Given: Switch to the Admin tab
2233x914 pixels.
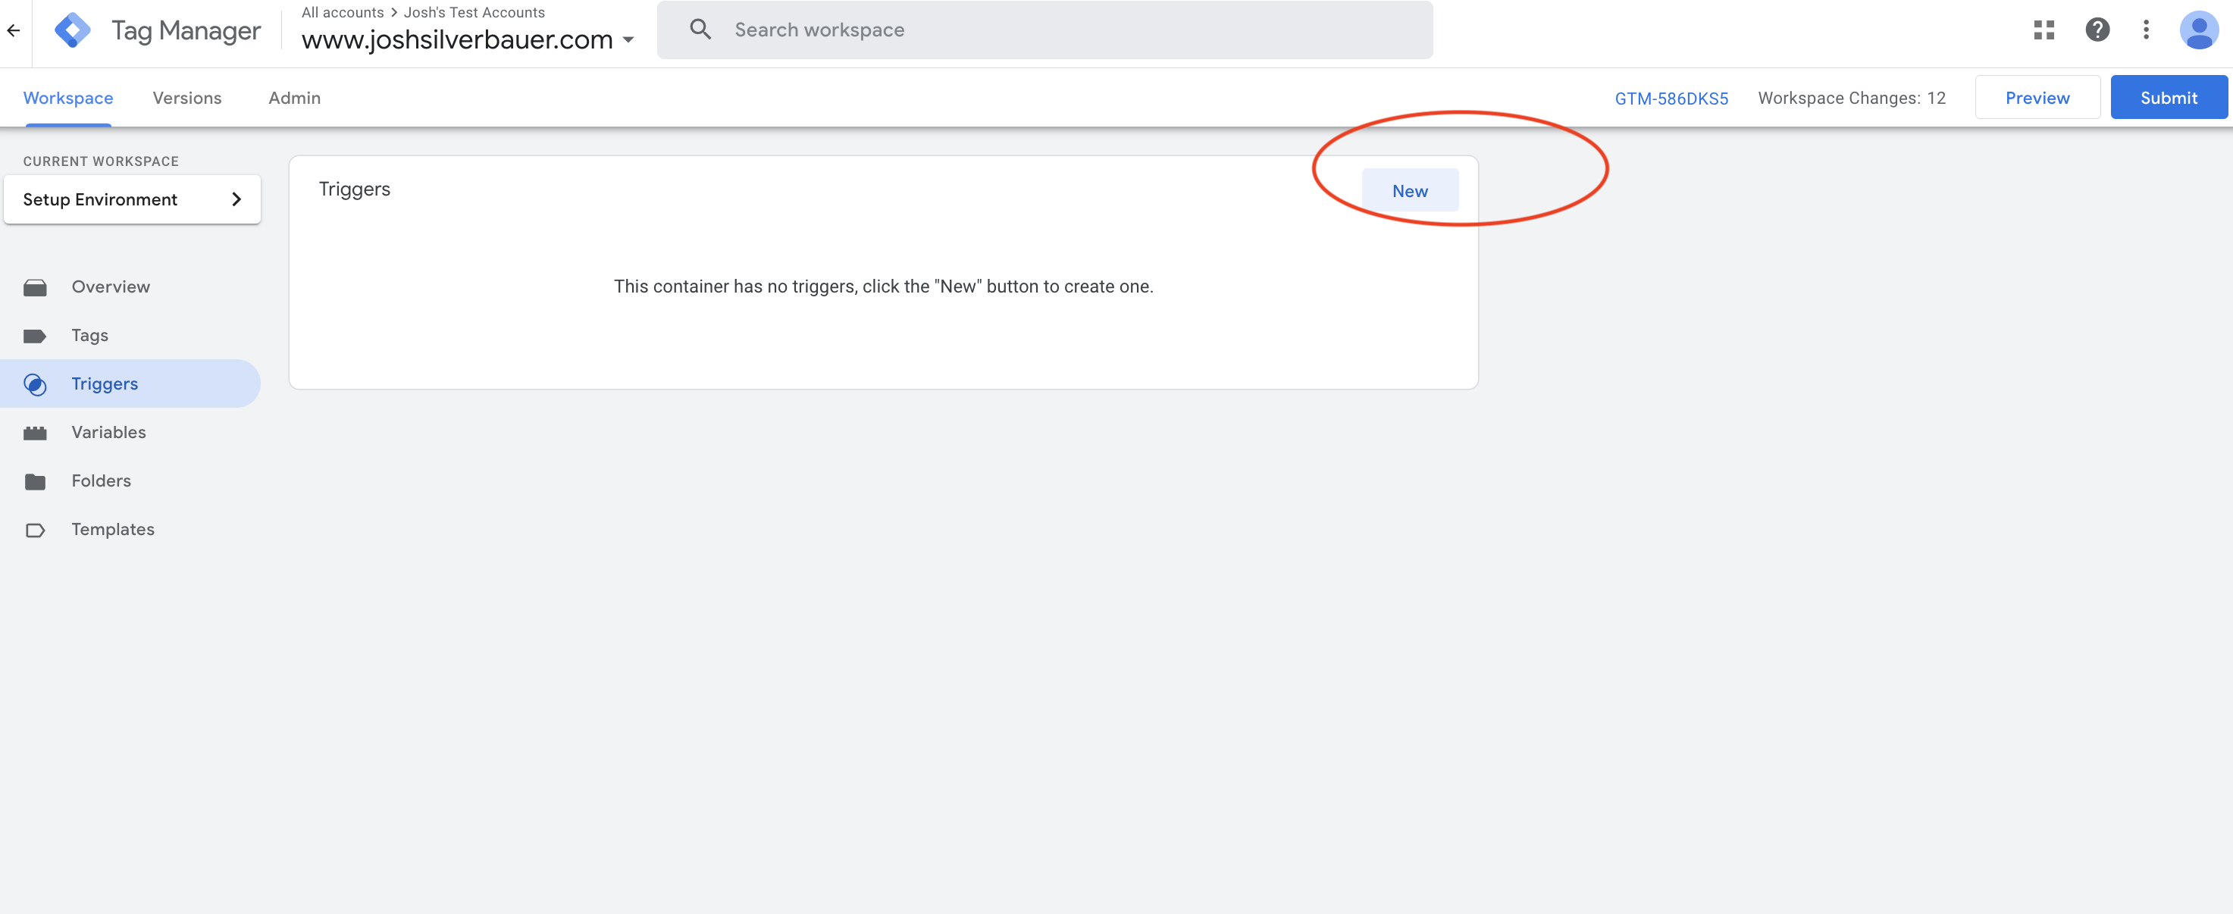Looking at the screenshot, I should pyautogui.click(x=295, y=98).
